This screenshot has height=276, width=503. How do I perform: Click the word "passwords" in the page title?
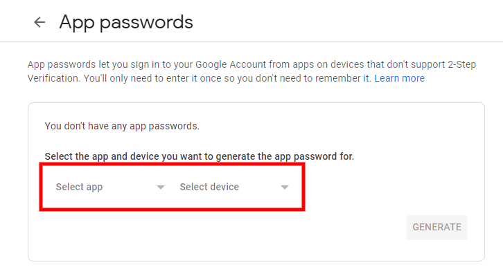pyautogui.click(x=146, y=23)
